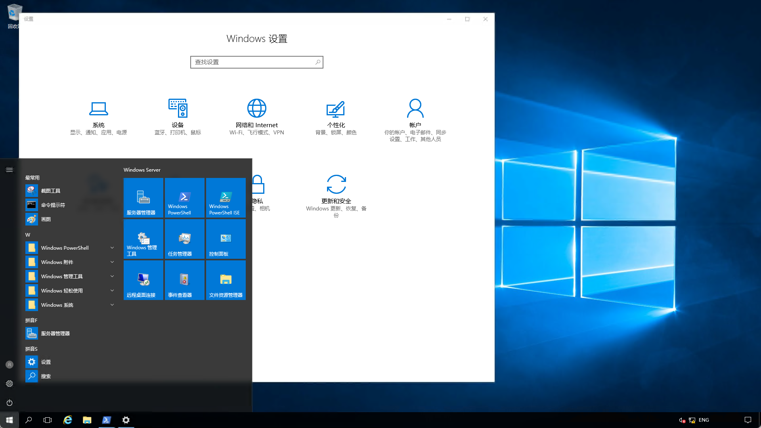Switch to PowerShell on the taskbar

click(x=107, y=420)
